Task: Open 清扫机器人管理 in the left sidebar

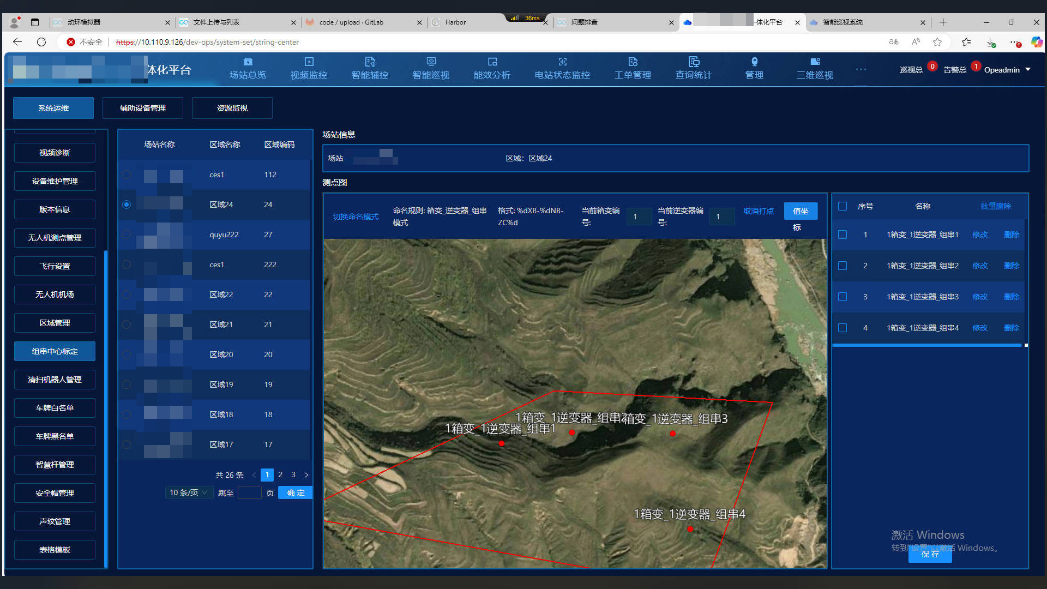Action: pos(55,380)
